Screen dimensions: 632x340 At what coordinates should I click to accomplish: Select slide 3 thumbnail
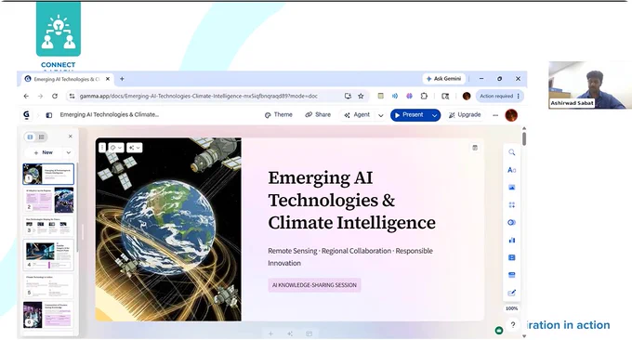point(48,226)
